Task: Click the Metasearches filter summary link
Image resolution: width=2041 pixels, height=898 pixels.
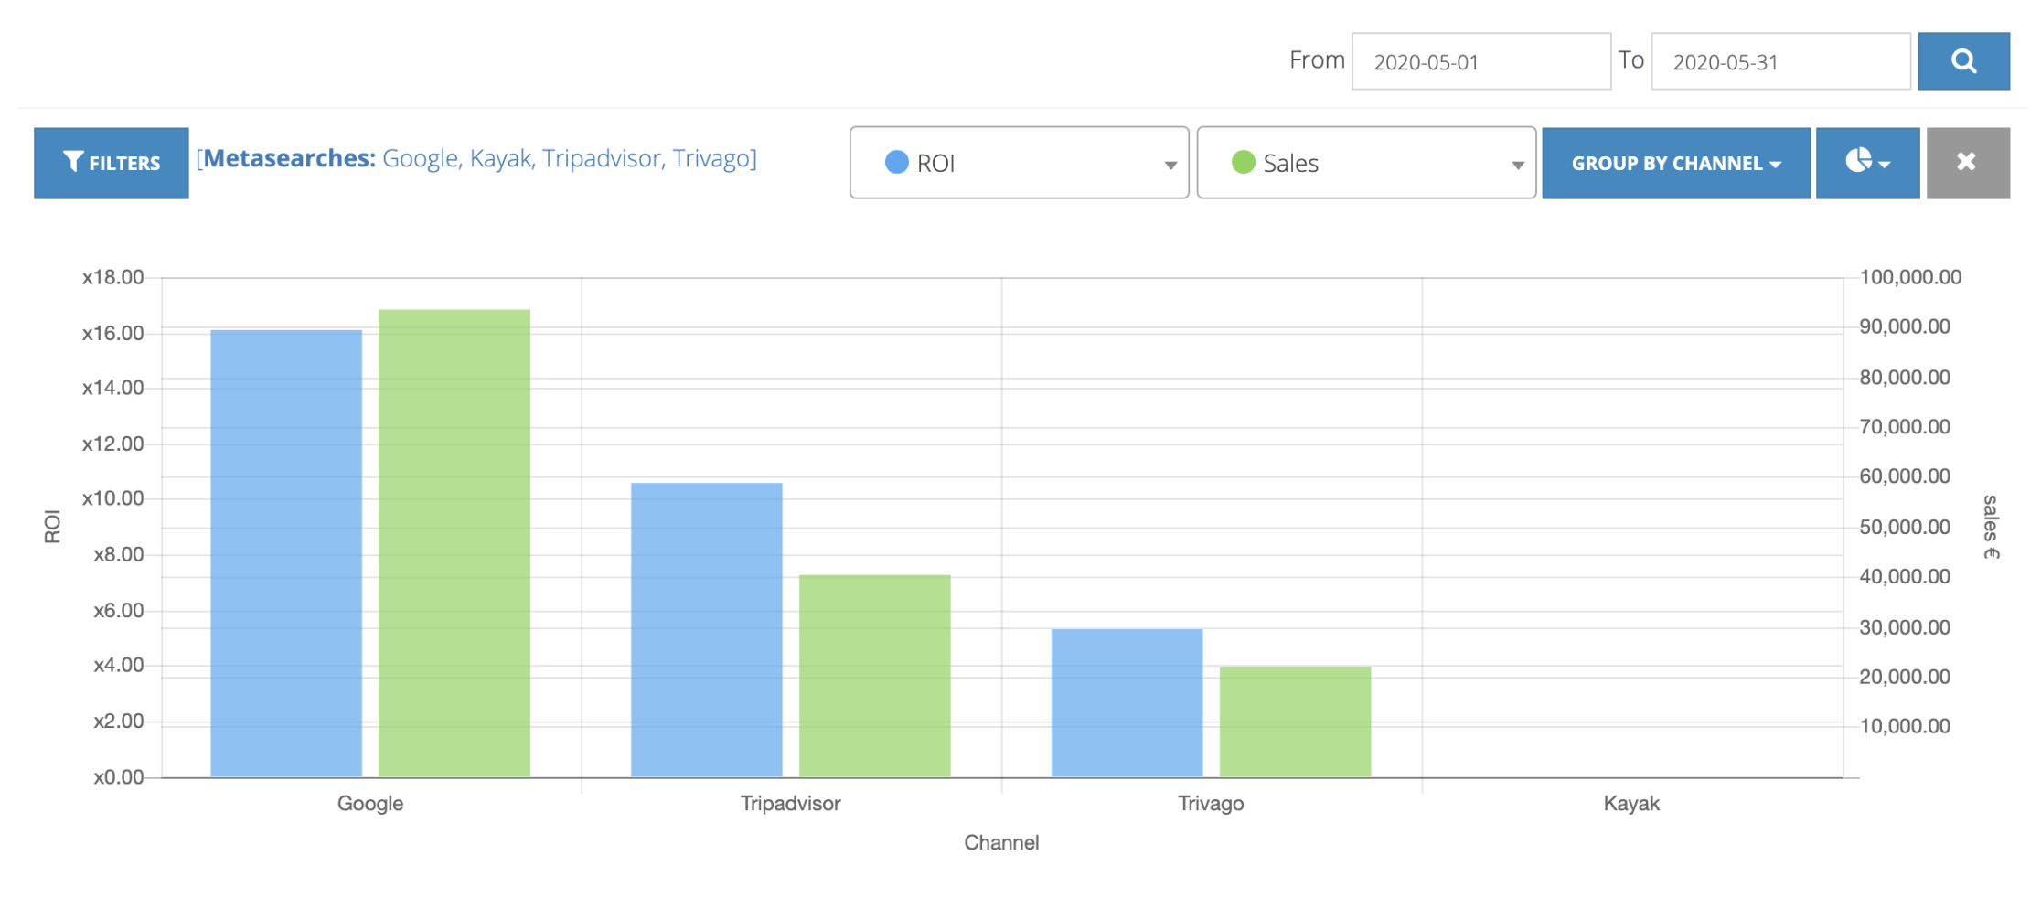Action: (x=476, y=158)
